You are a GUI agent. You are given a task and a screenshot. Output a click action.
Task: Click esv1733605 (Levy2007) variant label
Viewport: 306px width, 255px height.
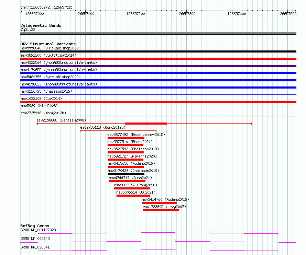click(164, 207)
